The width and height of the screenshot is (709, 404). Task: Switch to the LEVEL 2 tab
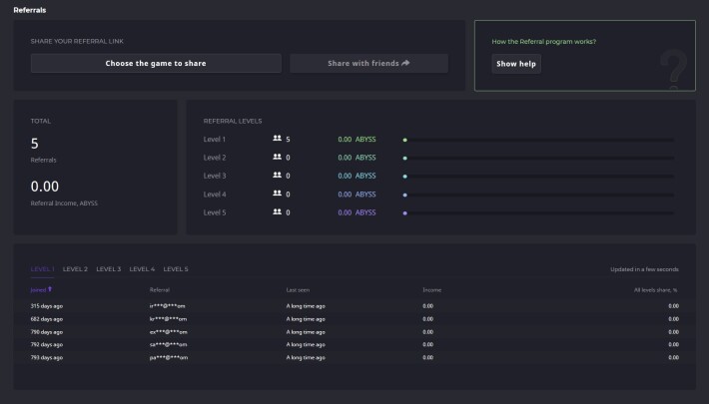75,269
